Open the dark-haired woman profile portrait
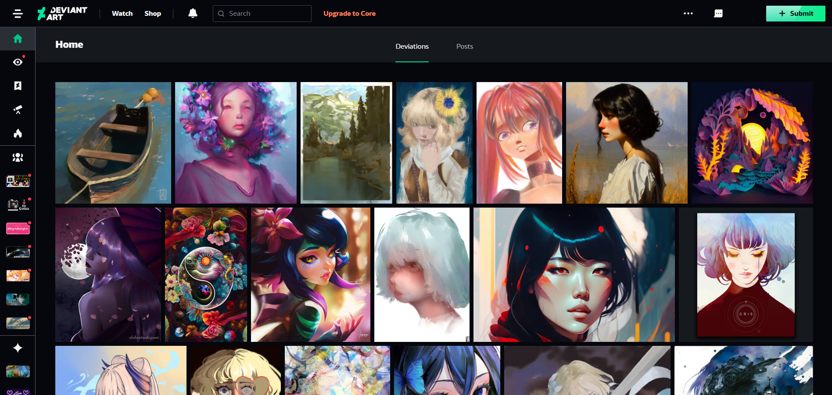 point(627,143)
